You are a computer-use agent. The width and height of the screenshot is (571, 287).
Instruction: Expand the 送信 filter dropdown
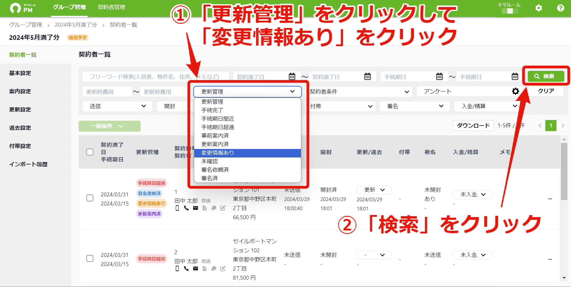click(x=118, y=106)
